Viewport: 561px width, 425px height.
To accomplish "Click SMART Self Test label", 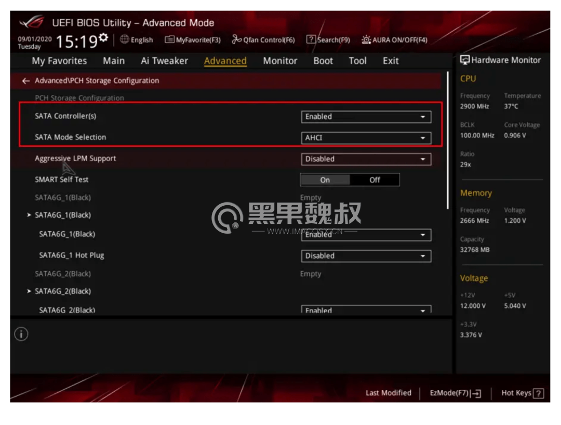I will click(61, 179).
